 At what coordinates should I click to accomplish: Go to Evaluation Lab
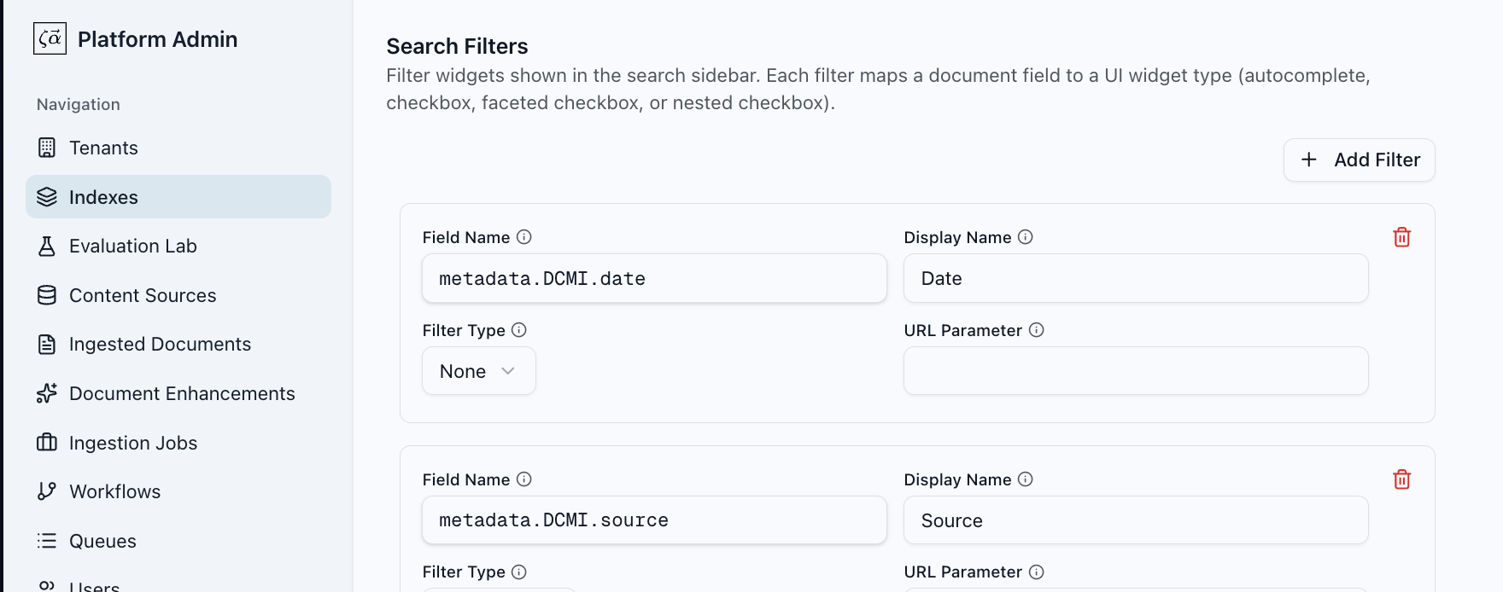pyautogui.click(x=178, y=246)
